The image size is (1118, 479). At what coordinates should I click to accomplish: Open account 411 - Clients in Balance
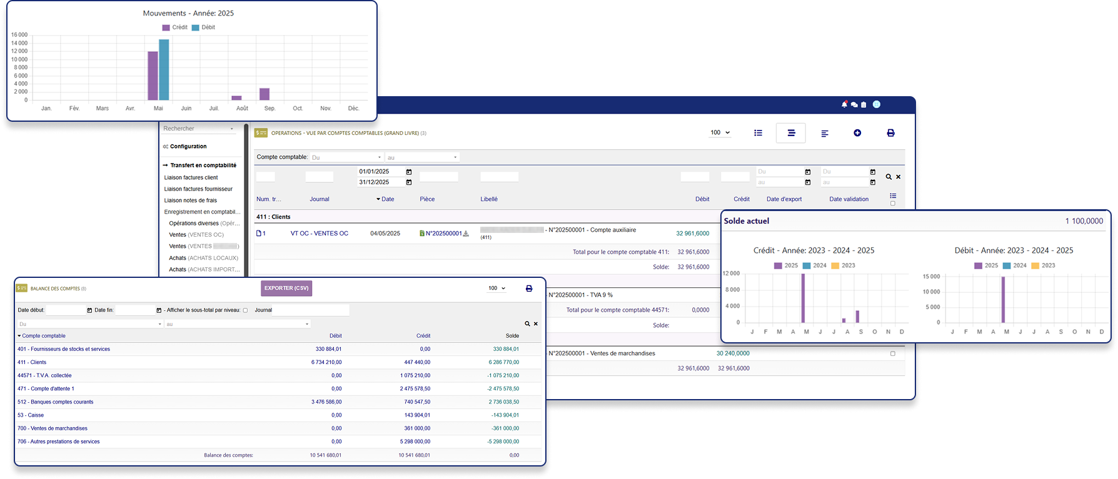32,362
